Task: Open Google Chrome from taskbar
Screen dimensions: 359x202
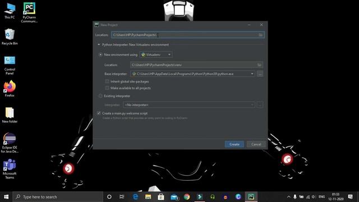Action: 187,197
